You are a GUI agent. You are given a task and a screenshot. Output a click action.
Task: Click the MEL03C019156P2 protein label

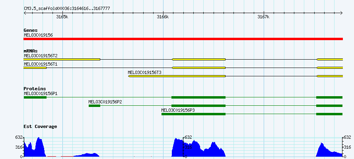pyautogui.click(x=105, y=102)
